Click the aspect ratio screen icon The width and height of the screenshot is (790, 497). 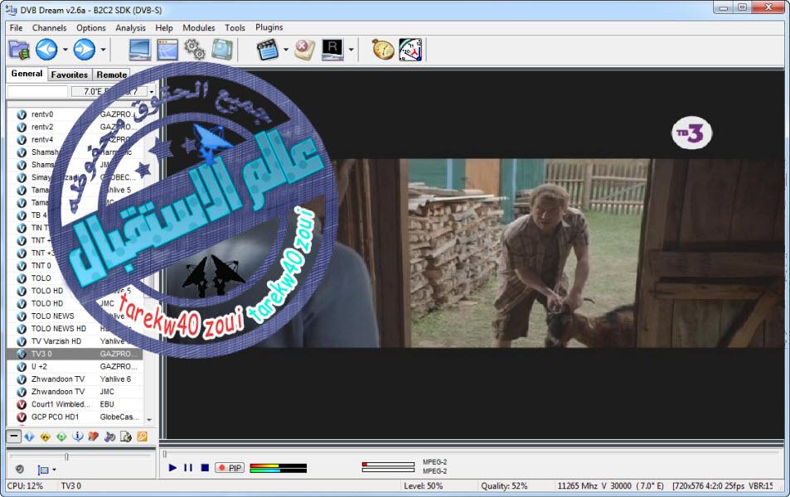(43, 470)
